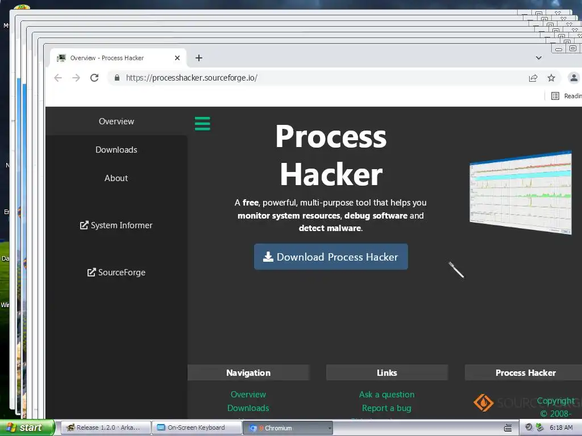The height and width of the screenshot is (436, 582).
Task: Open the Process Hacker screenshot thumbnail
Action: [521, 192]
